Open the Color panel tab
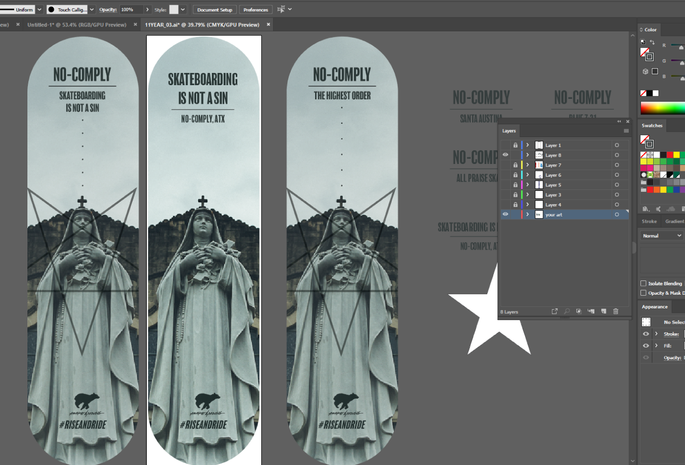Screen dimensions: 685x465 click(x=650, y=30)
